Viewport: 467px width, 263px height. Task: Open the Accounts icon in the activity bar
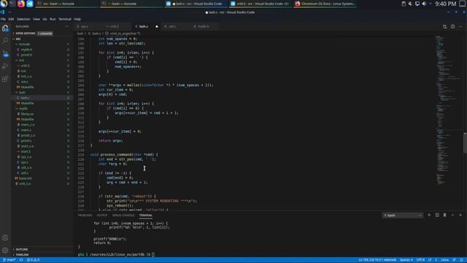pyautogui.click(x=5, y=237)
